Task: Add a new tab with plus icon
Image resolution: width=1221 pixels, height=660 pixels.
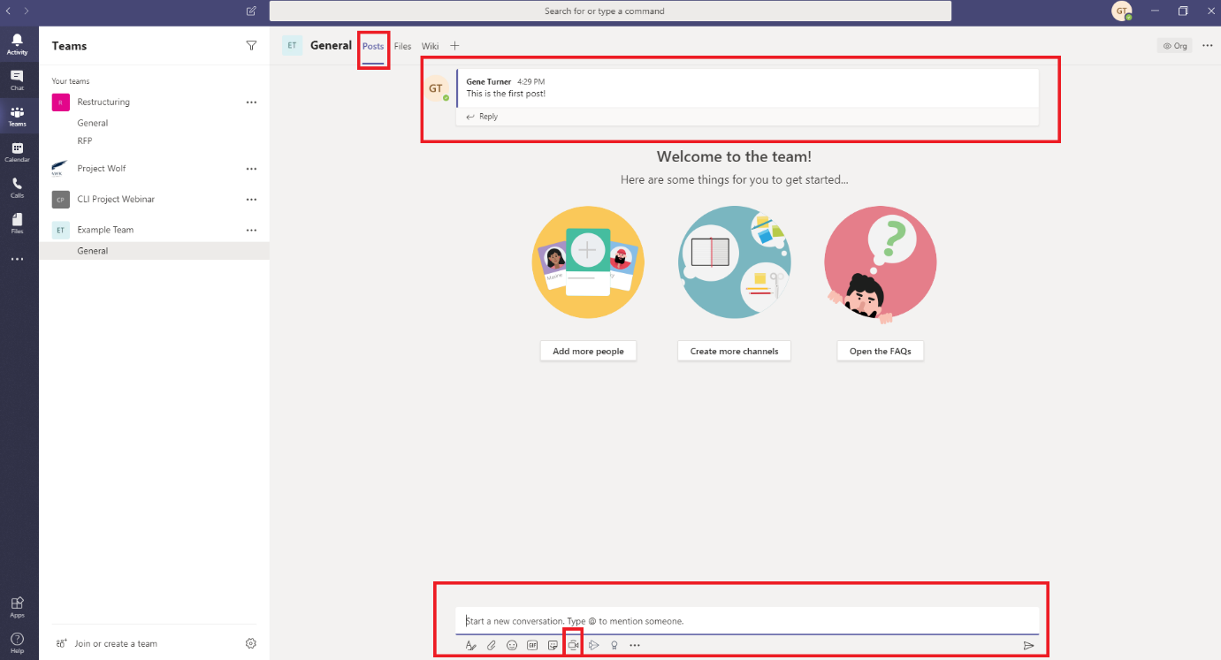Action: coord(454,46)
